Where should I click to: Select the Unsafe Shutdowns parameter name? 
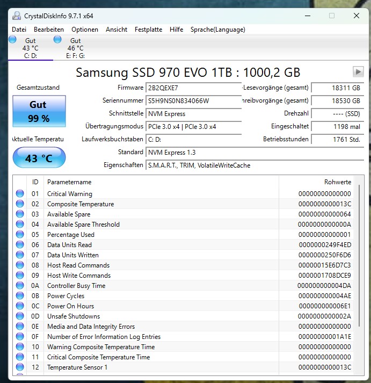[x=74, y=316]
